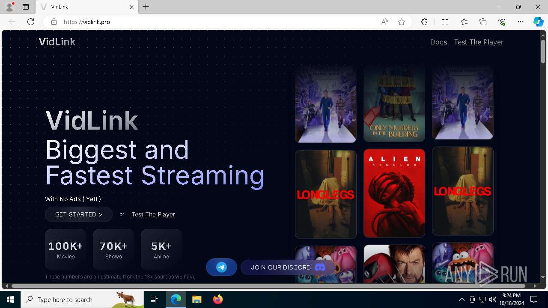Click the vertical page scrollbar thumb

(x=543, y=52)
